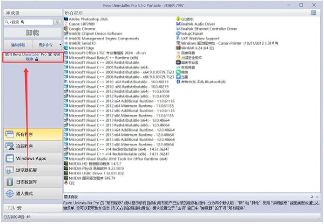Open the 浏览器拓展 section

(33, 170)
